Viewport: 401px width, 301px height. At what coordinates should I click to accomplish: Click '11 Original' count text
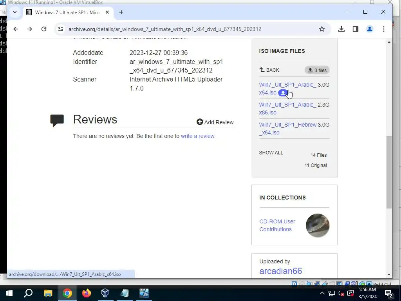pyautogui.click(x=316, y=165)
